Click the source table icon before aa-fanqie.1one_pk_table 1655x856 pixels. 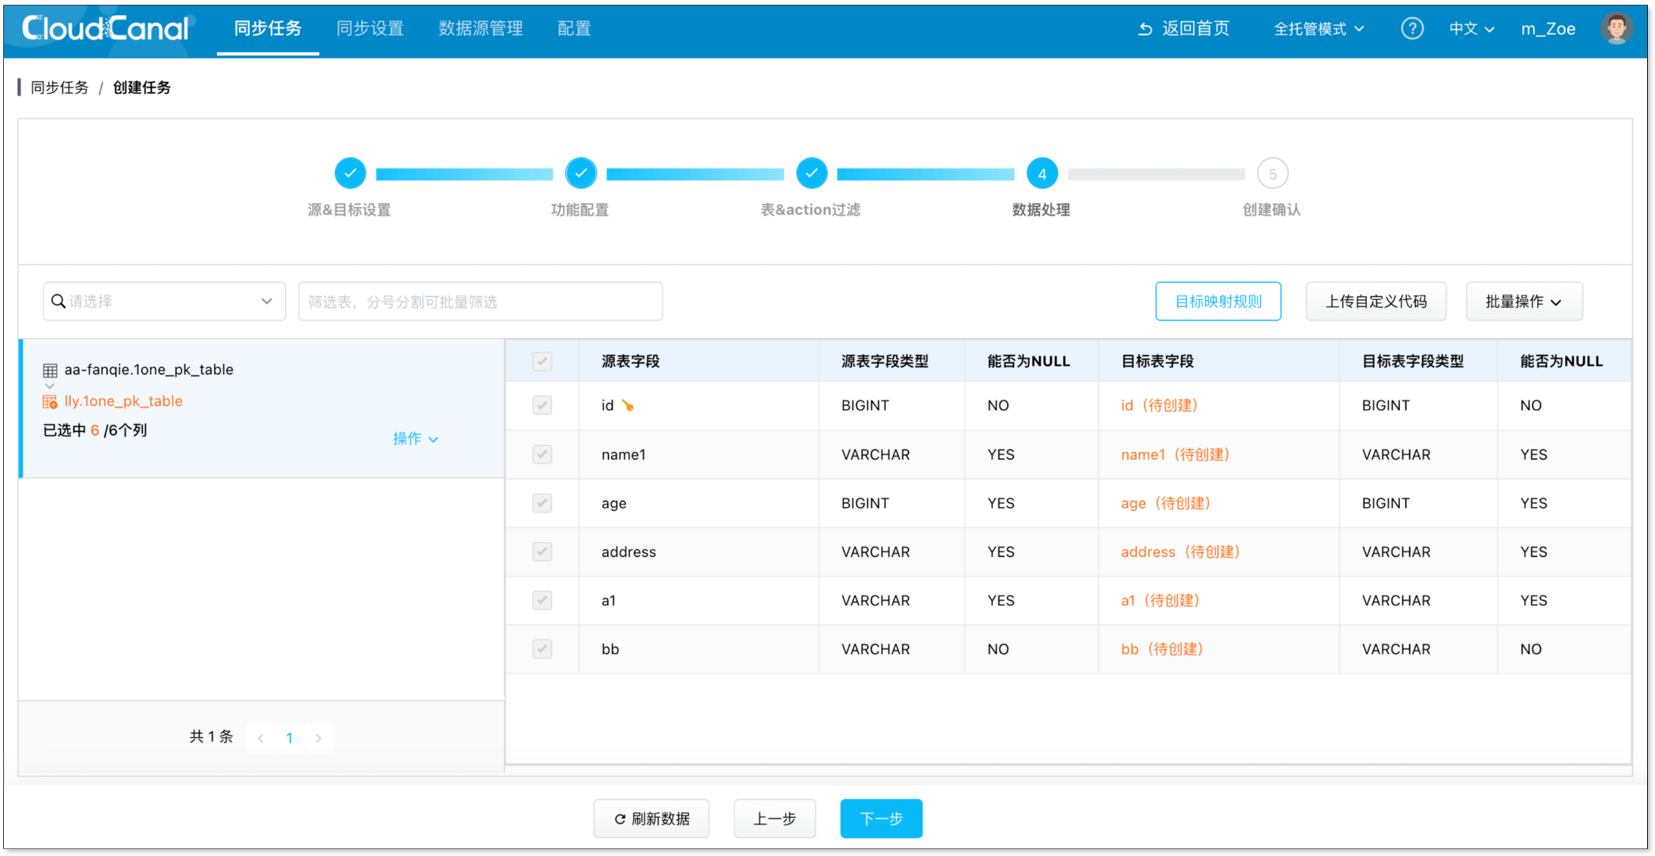point(50,369)
